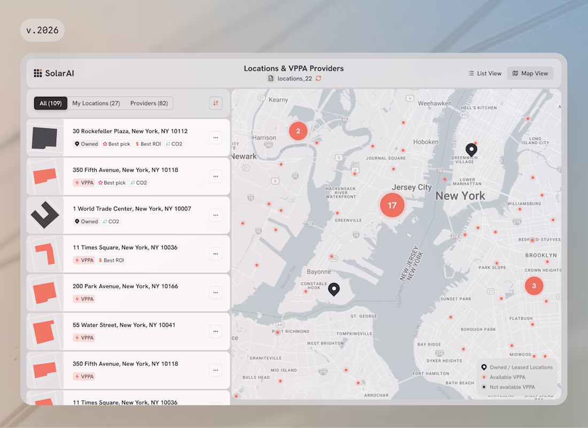This screenshot has width=588, height=428.
Task: Expand the 17 cluster marker near Jersey City
Action: click(x=392, y=205)
